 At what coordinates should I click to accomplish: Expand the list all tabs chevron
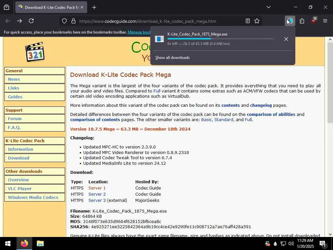point(268,7)
